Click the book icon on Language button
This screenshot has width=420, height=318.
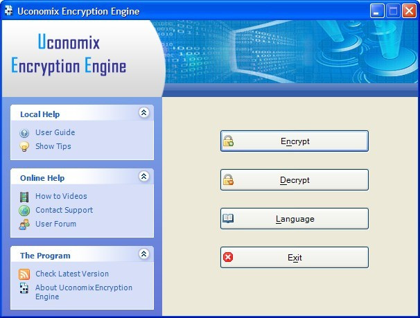point(228,218)
